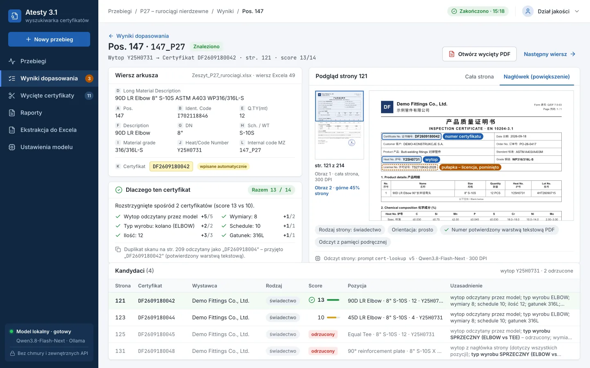Click the page 121 preview thumbnail
590x368 pixels.
click(339, 125)
